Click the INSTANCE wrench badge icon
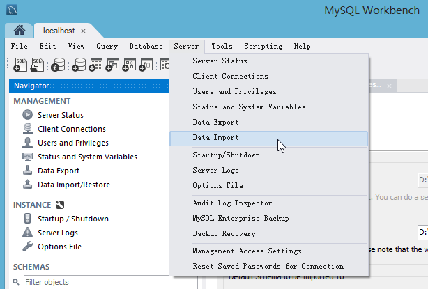Viewport: 428px width, 289px height. tap(60, 205)
